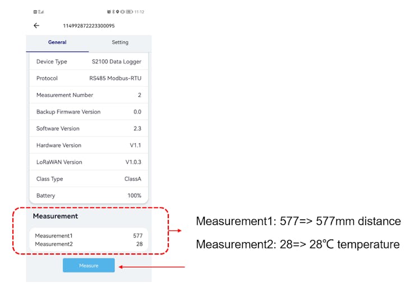This screenshot has width=415, height=287.
Task: Tap the battery status bar icon
Action: click(x=129, y=12)
